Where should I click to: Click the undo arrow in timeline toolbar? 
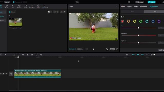pyautogui.click(x=5, y=54)
